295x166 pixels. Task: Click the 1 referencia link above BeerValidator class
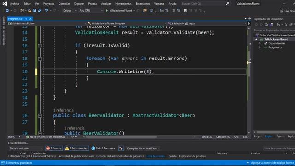(64, 110)
